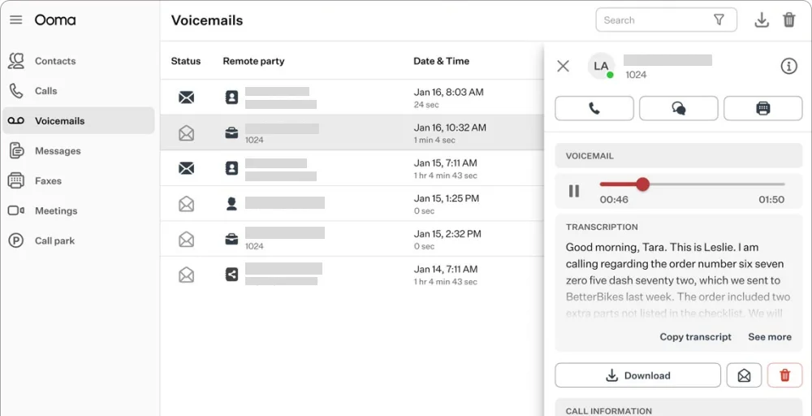Select Voicemails in the sidebar
Image resolution: width=812 pixels, height=416 pixels.
tap(79, 121)
